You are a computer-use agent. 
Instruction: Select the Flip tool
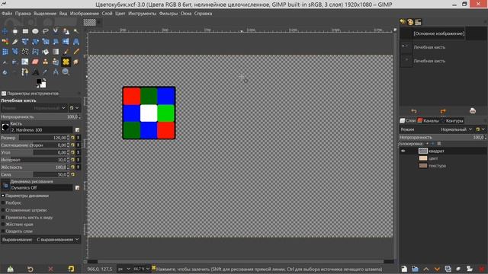(66, 42)
